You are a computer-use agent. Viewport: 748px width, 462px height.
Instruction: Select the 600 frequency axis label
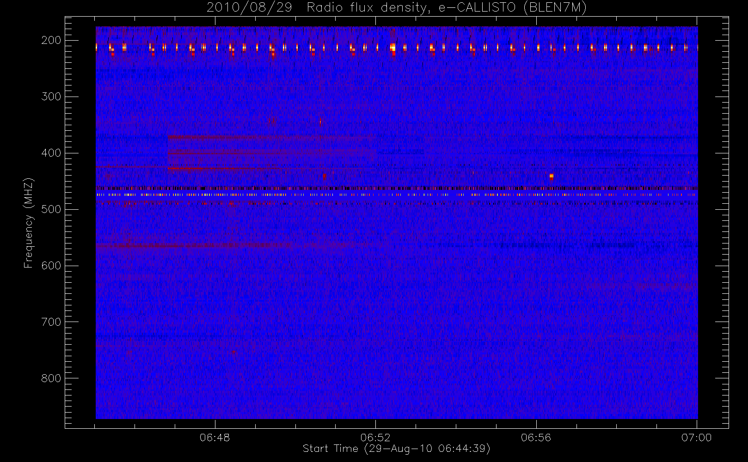(51, 266)
